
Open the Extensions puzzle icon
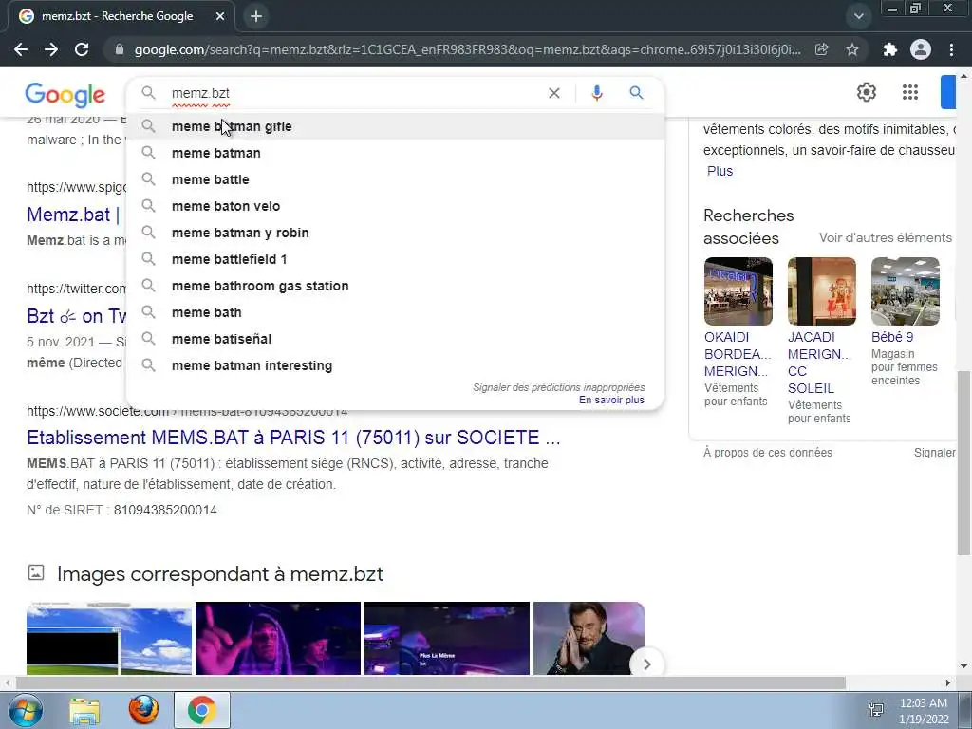tap(890, 49)
